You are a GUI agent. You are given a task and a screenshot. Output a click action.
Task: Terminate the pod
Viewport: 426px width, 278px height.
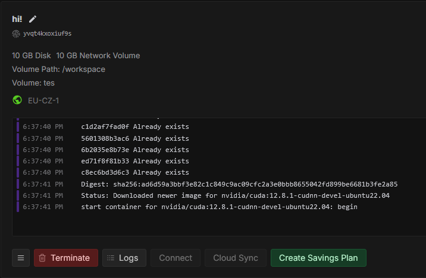(x=66, y=258)
